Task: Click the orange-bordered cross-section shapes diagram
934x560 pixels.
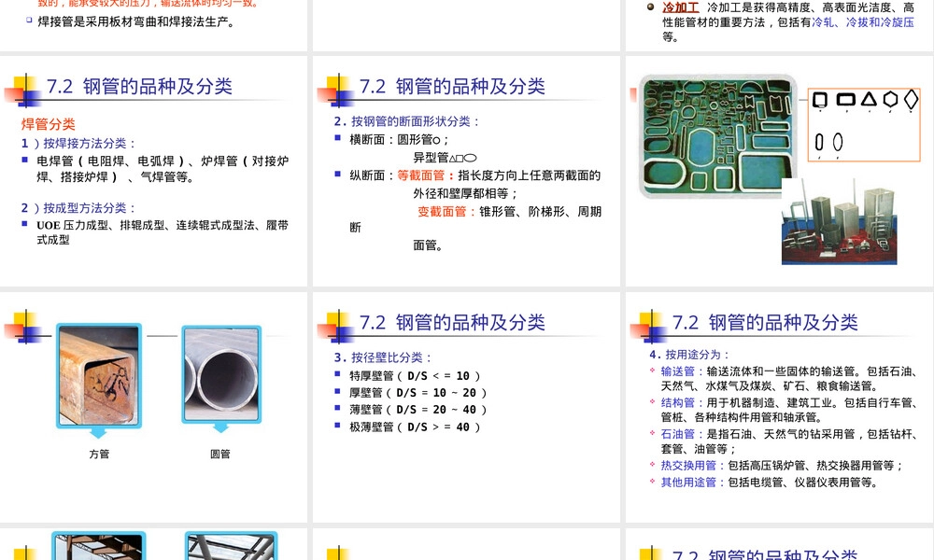Action: (864, 125)
